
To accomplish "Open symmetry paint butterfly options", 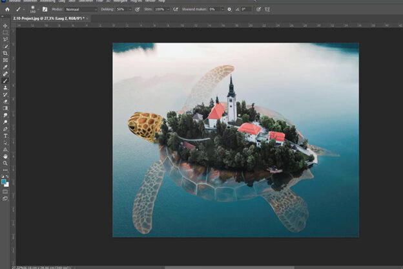I will (267, 10).
